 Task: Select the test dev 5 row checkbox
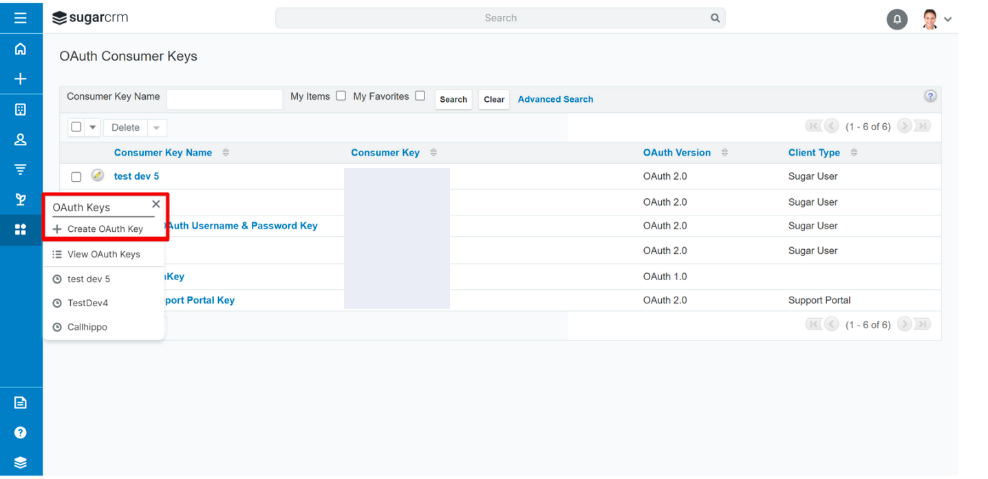76,177
